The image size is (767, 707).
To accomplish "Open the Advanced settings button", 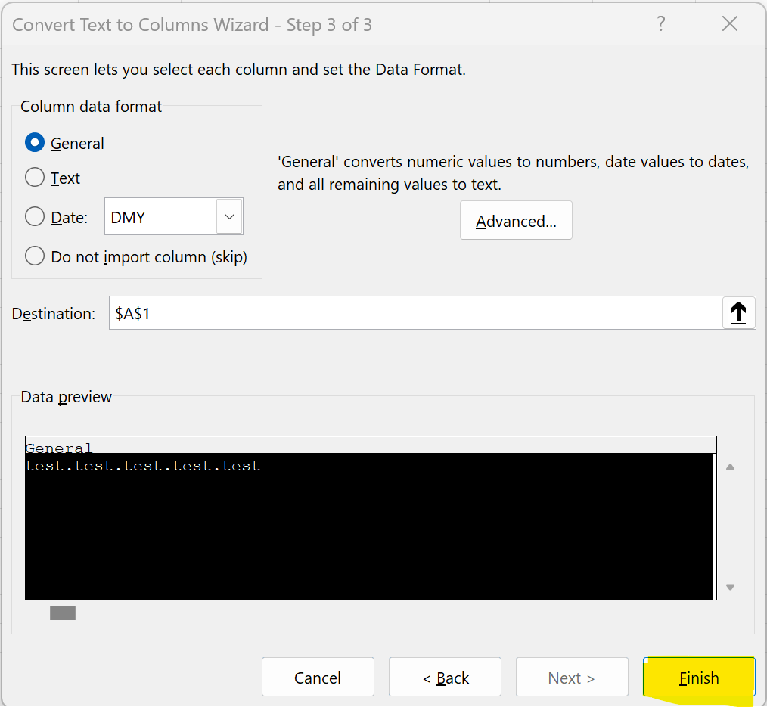I will click(x=516, y=221).
